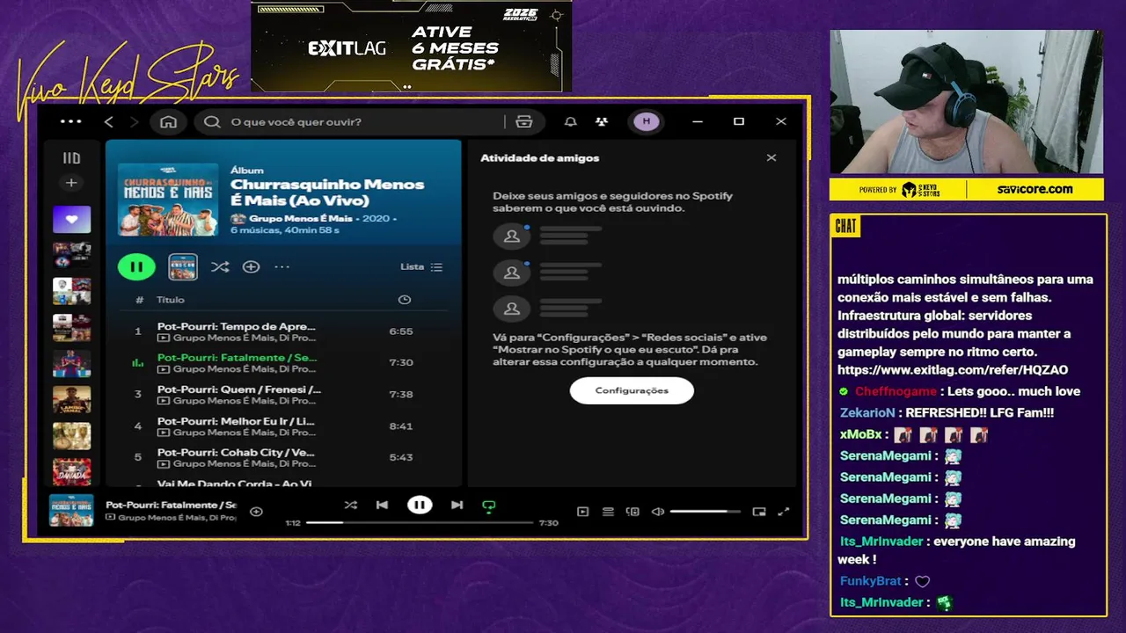1126x633 pixels.
Task: Open more options for the album
Action: pos(281,266)
